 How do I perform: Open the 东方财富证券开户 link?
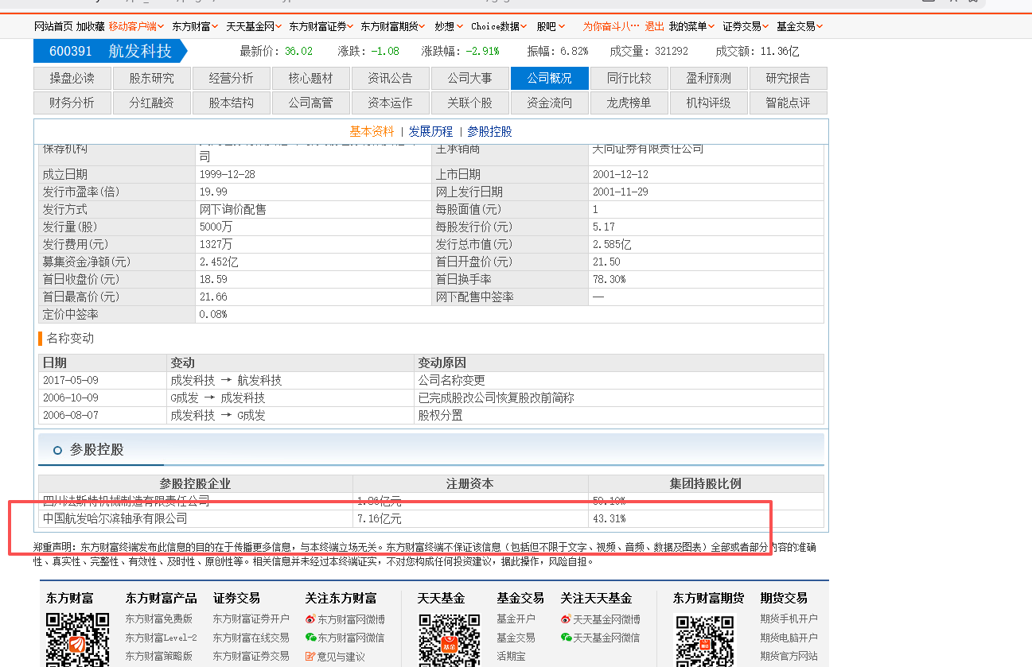(251, 619)
